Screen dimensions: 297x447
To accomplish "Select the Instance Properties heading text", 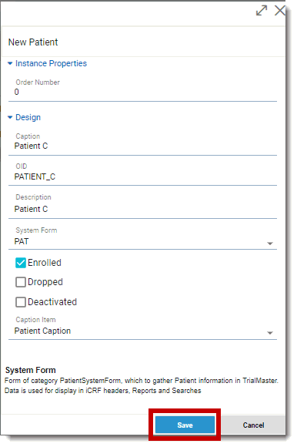I will pos(51,63).
